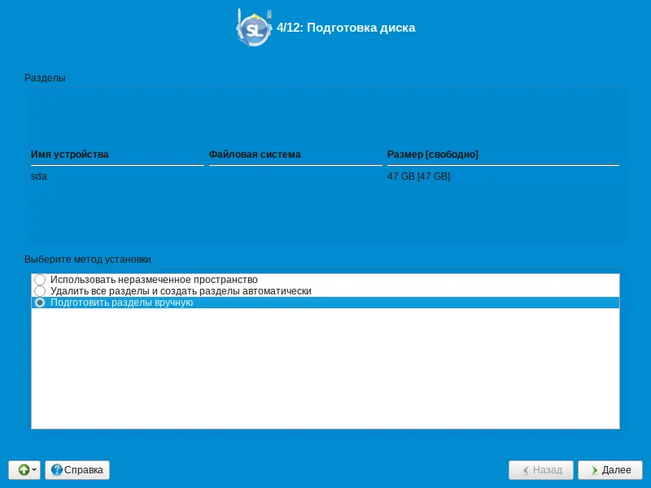Screen dimensions: 651x488
Task: Open the green arrow dropdown menu
Action: (x=24, y=470)
